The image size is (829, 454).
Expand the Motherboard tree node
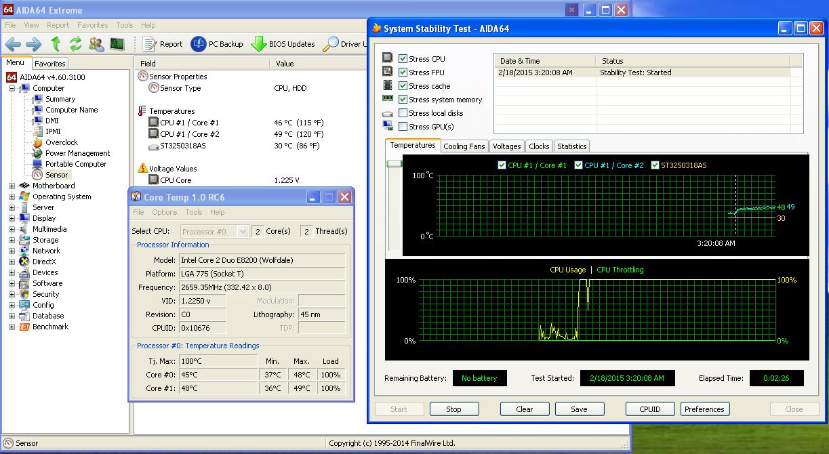pyautogui.click(x=12, y=186)
